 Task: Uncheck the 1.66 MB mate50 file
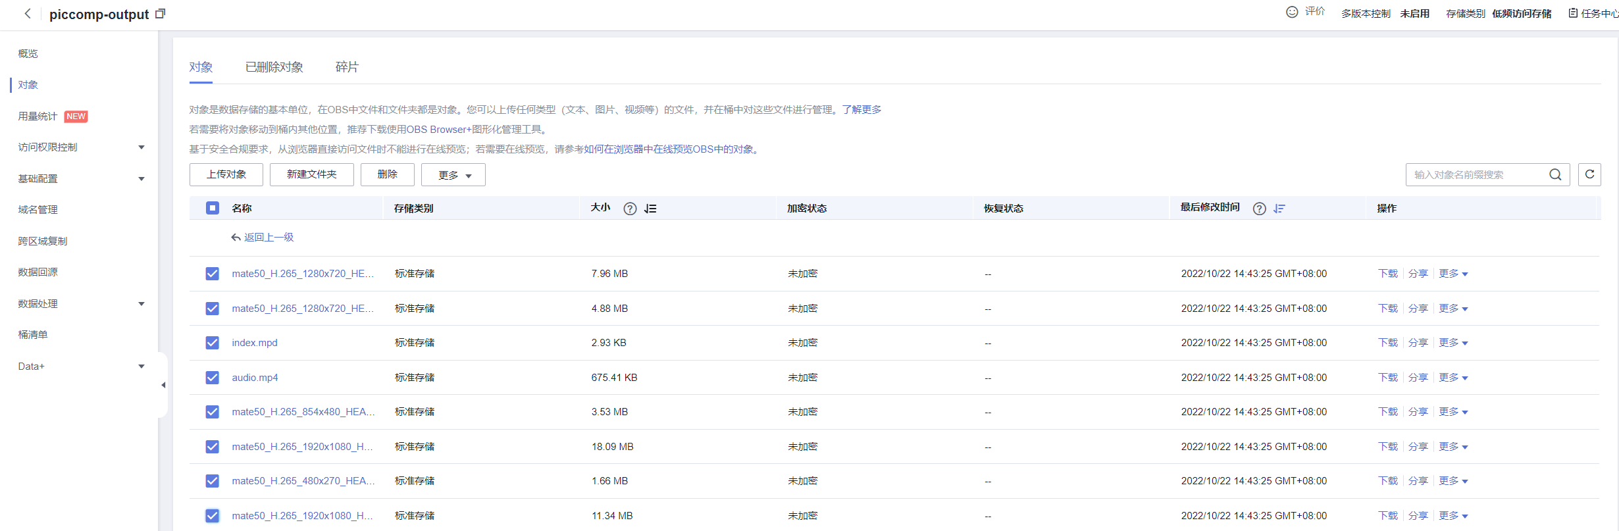coord(212,481)
